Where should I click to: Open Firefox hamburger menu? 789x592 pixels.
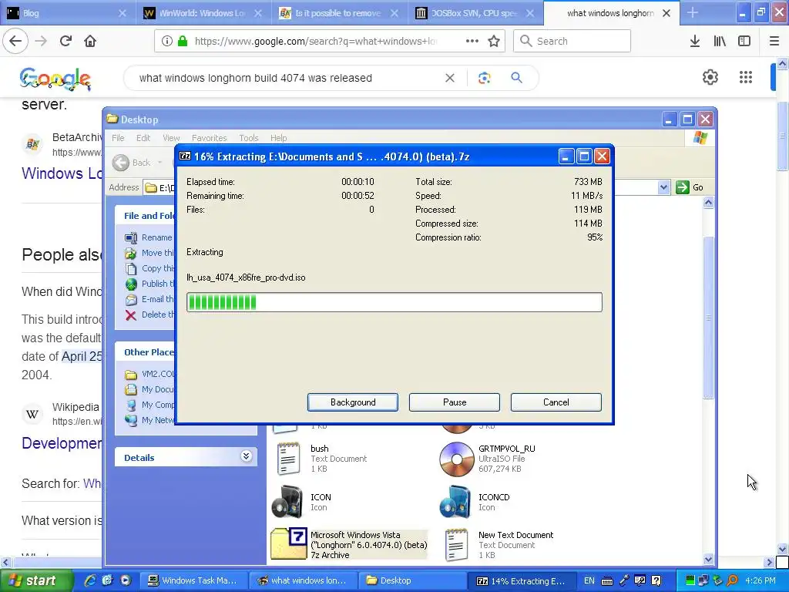774,42
